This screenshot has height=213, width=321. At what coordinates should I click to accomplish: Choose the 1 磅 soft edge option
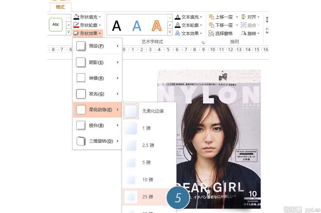pyautogui.click(x=146, y=128)
